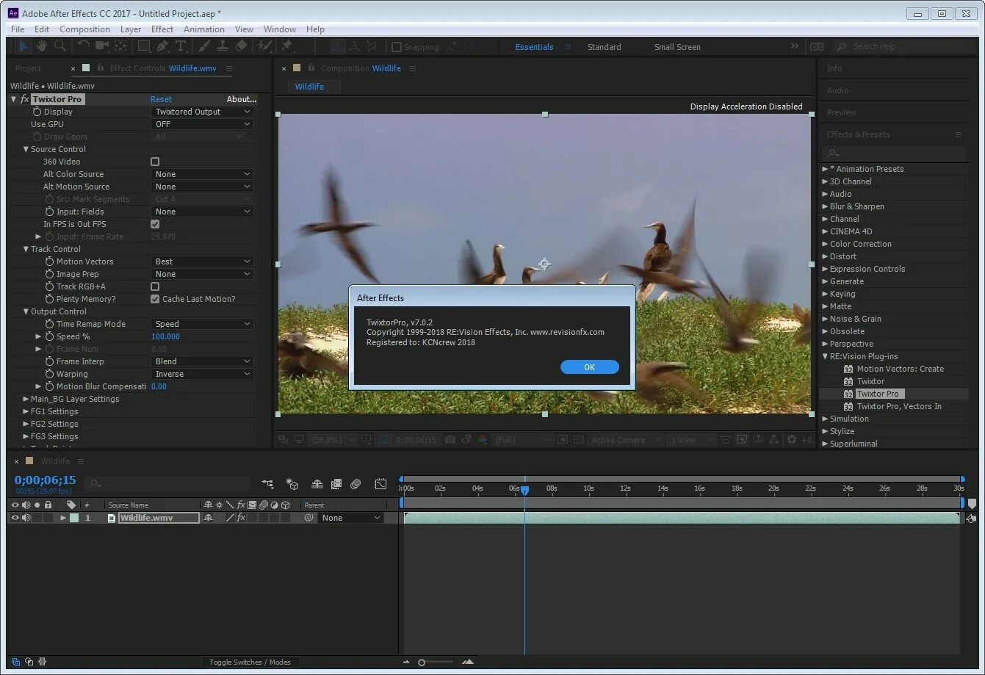This screenshot has width=985, height=675.
Task: Select the Zoom magnifier tool
Action: (60, 46)
